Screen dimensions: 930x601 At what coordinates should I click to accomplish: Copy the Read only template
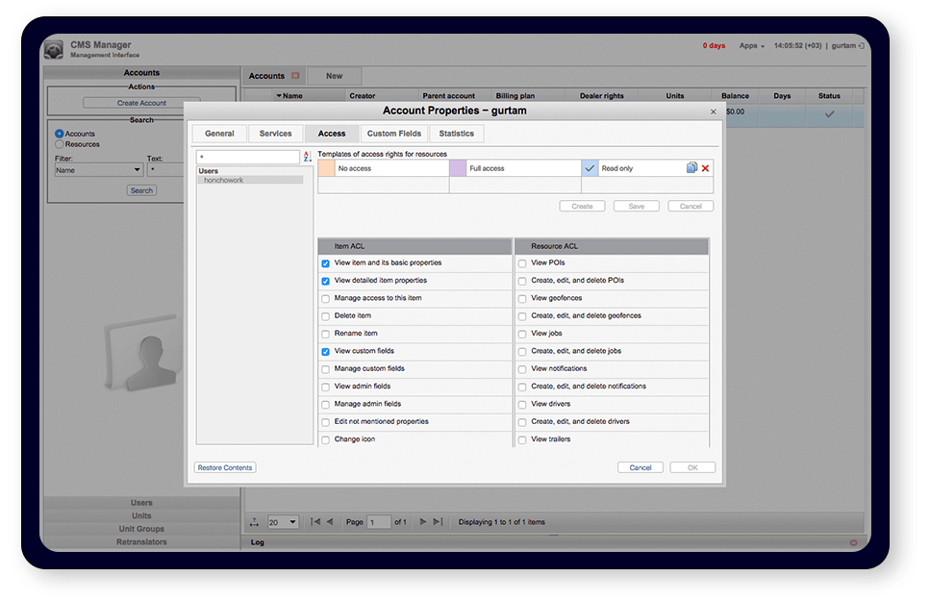pyautogui.click(x=691, y=168)
